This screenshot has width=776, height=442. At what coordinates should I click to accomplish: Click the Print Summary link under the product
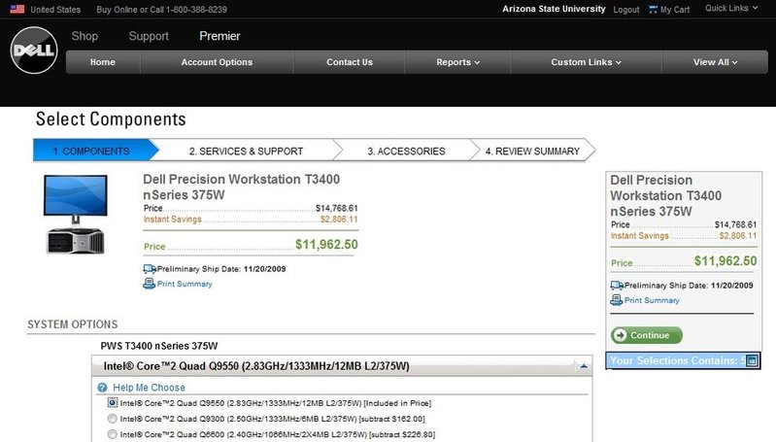coord(185,284)
